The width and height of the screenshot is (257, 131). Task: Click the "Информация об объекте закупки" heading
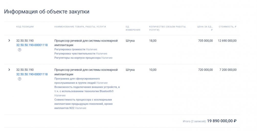pos(47,12)
